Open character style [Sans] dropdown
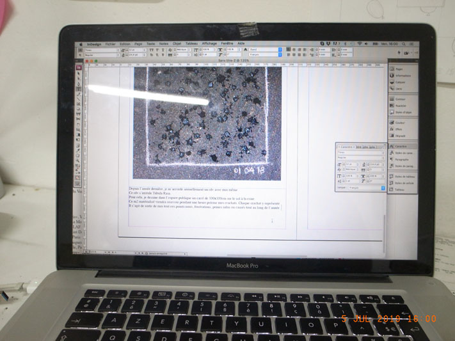 point(265,50)
